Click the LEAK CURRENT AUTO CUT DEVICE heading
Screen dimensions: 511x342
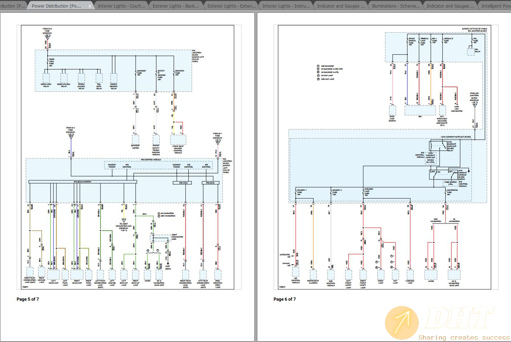click(456, 137)
